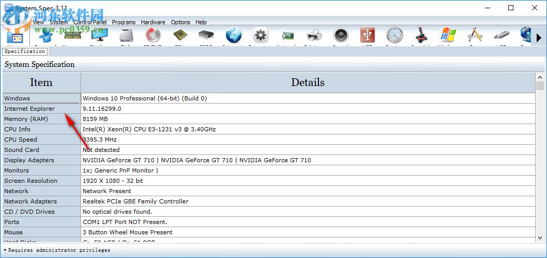Open the View menu
547x258 pixels.
(x=38, y=22)
